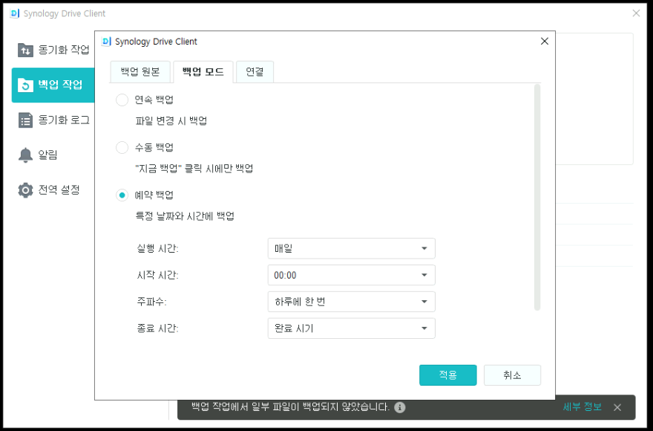
Task: Click the info icon in backup warning banner
Action: [x=400, y=407]
